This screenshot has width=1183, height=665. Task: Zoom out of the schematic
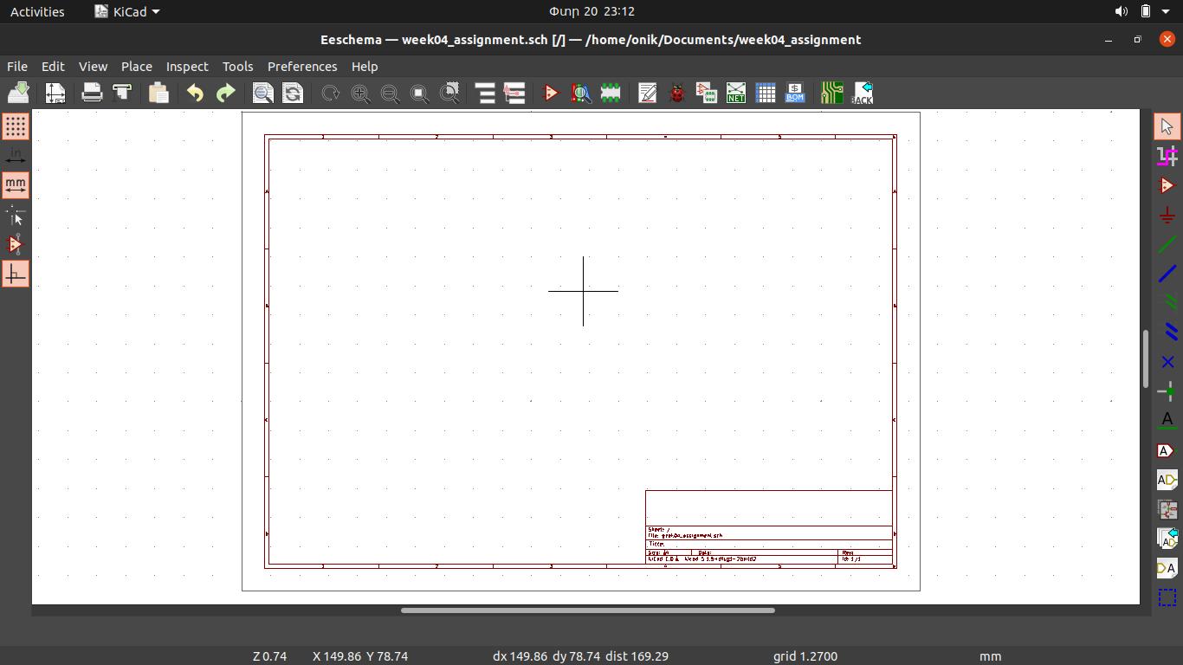(x=390, y=93)
